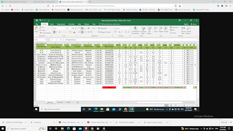This screenshot has width=233, height=131.
Task: Click the Copy icon in Clipboard group
Action: pos(40,30)
